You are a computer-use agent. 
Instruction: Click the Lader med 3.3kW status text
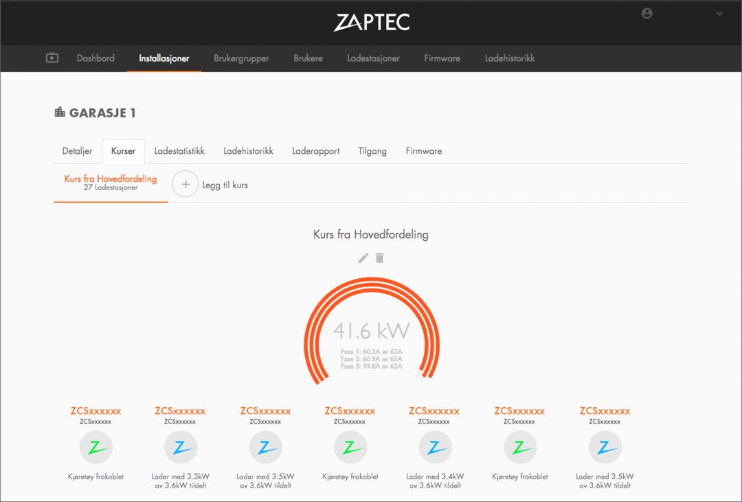click(180, 481)
